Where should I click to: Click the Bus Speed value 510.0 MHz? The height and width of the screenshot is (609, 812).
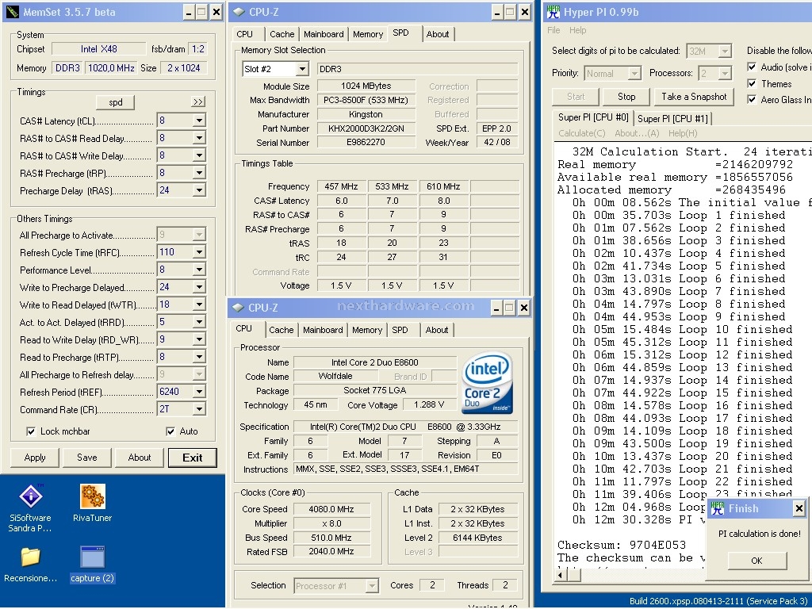(331, 538)
